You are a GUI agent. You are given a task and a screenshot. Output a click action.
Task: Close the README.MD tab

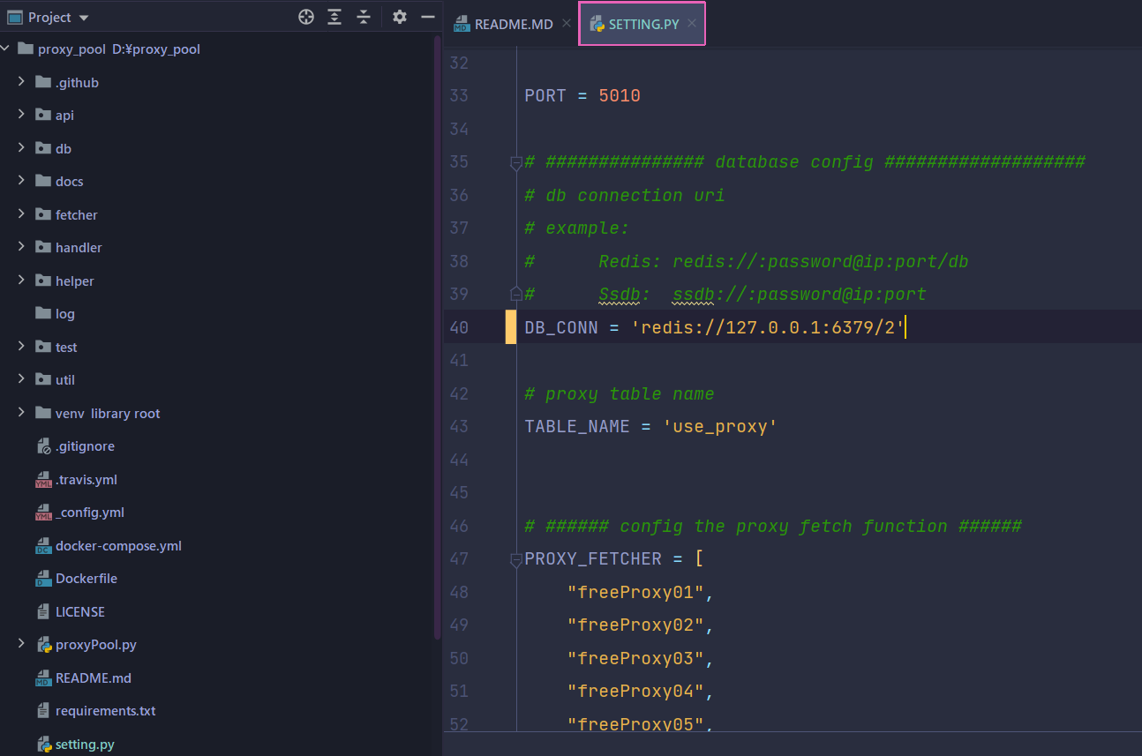pyautogui.click(x=567, y=24)
